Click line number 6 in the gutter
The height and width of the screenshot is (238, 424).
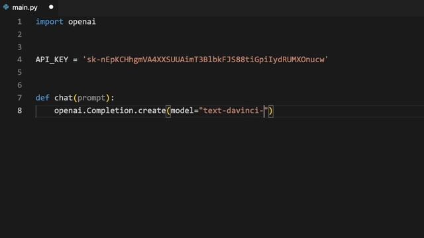pos(19,85)
